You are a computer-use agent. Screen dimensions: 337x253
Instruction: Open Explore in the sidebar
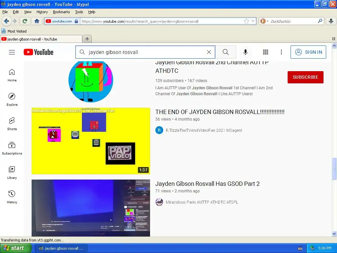pos(12,99)
